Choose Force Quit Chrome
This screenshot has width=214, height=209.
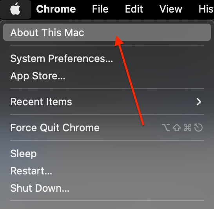click(x=107, y=127)
